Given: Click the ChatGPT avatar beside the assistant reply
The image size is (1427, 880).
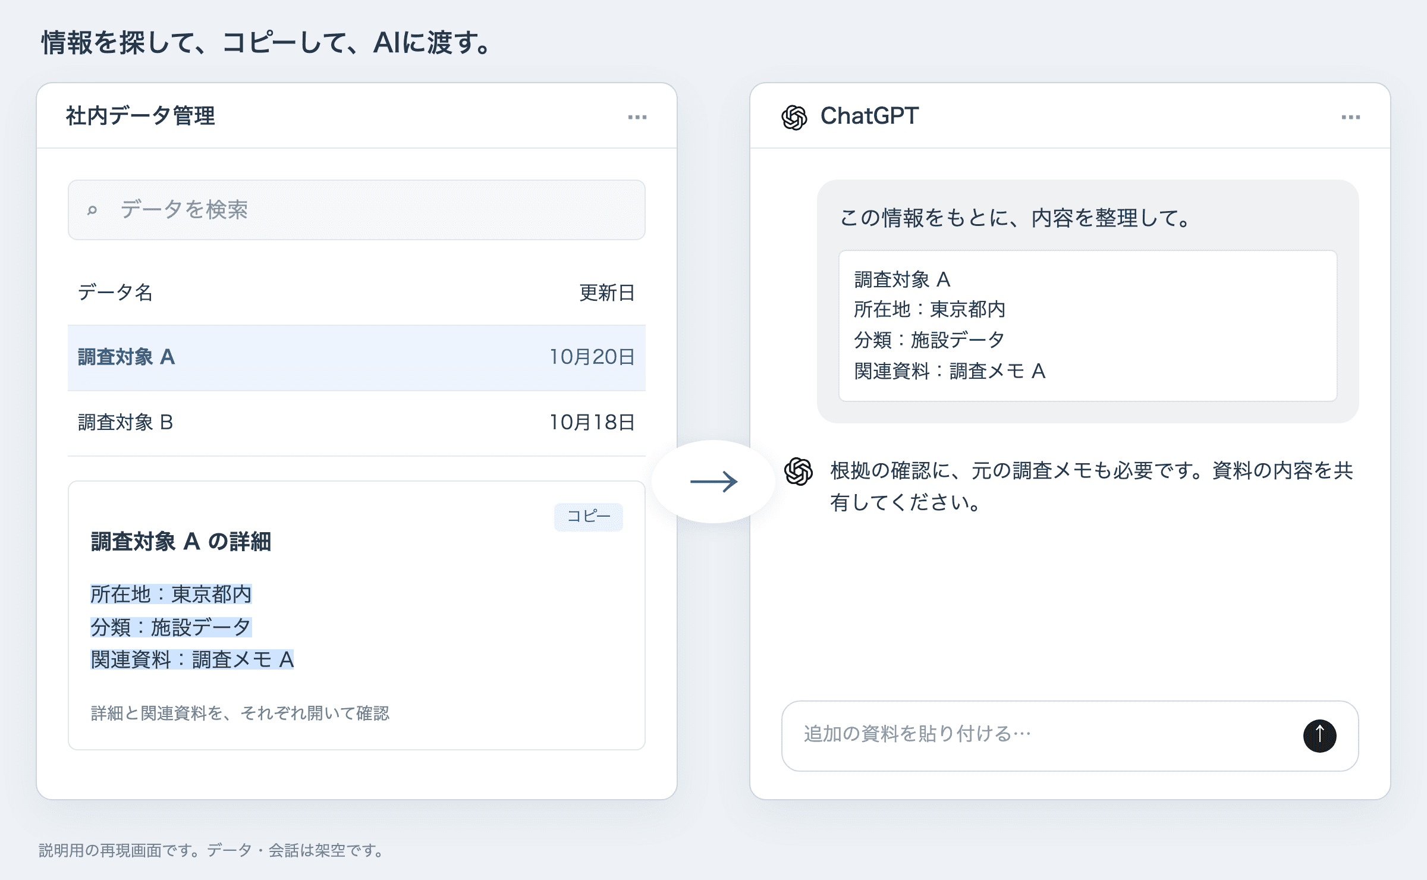Looking at the screenshot, I should coord(799,472).
